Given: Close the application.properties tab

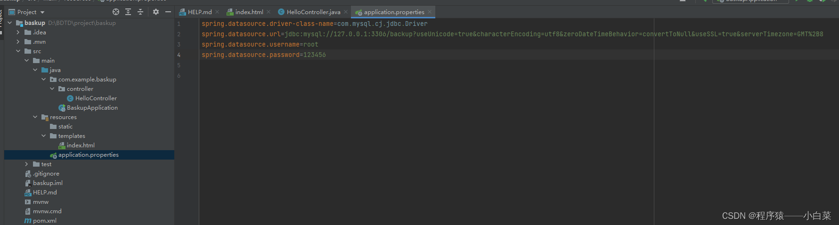Looking at the screenshot, I should click(x=430, y=12).
